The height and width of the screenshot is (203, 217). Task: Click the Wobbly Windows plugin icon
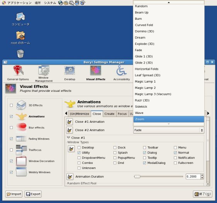(x=21, y=172)
